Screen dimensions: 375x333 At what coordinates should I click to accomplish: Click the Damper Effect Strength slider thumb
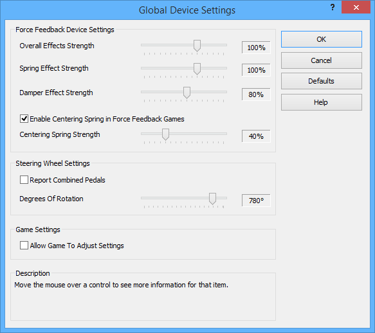187,93
